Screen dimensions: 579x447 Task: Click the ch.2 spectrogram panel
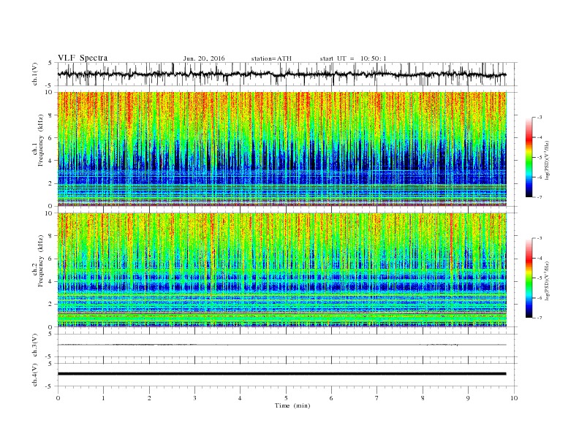point(282,270)
